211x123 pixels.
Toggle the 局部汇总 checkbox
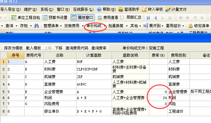point(122,18)
